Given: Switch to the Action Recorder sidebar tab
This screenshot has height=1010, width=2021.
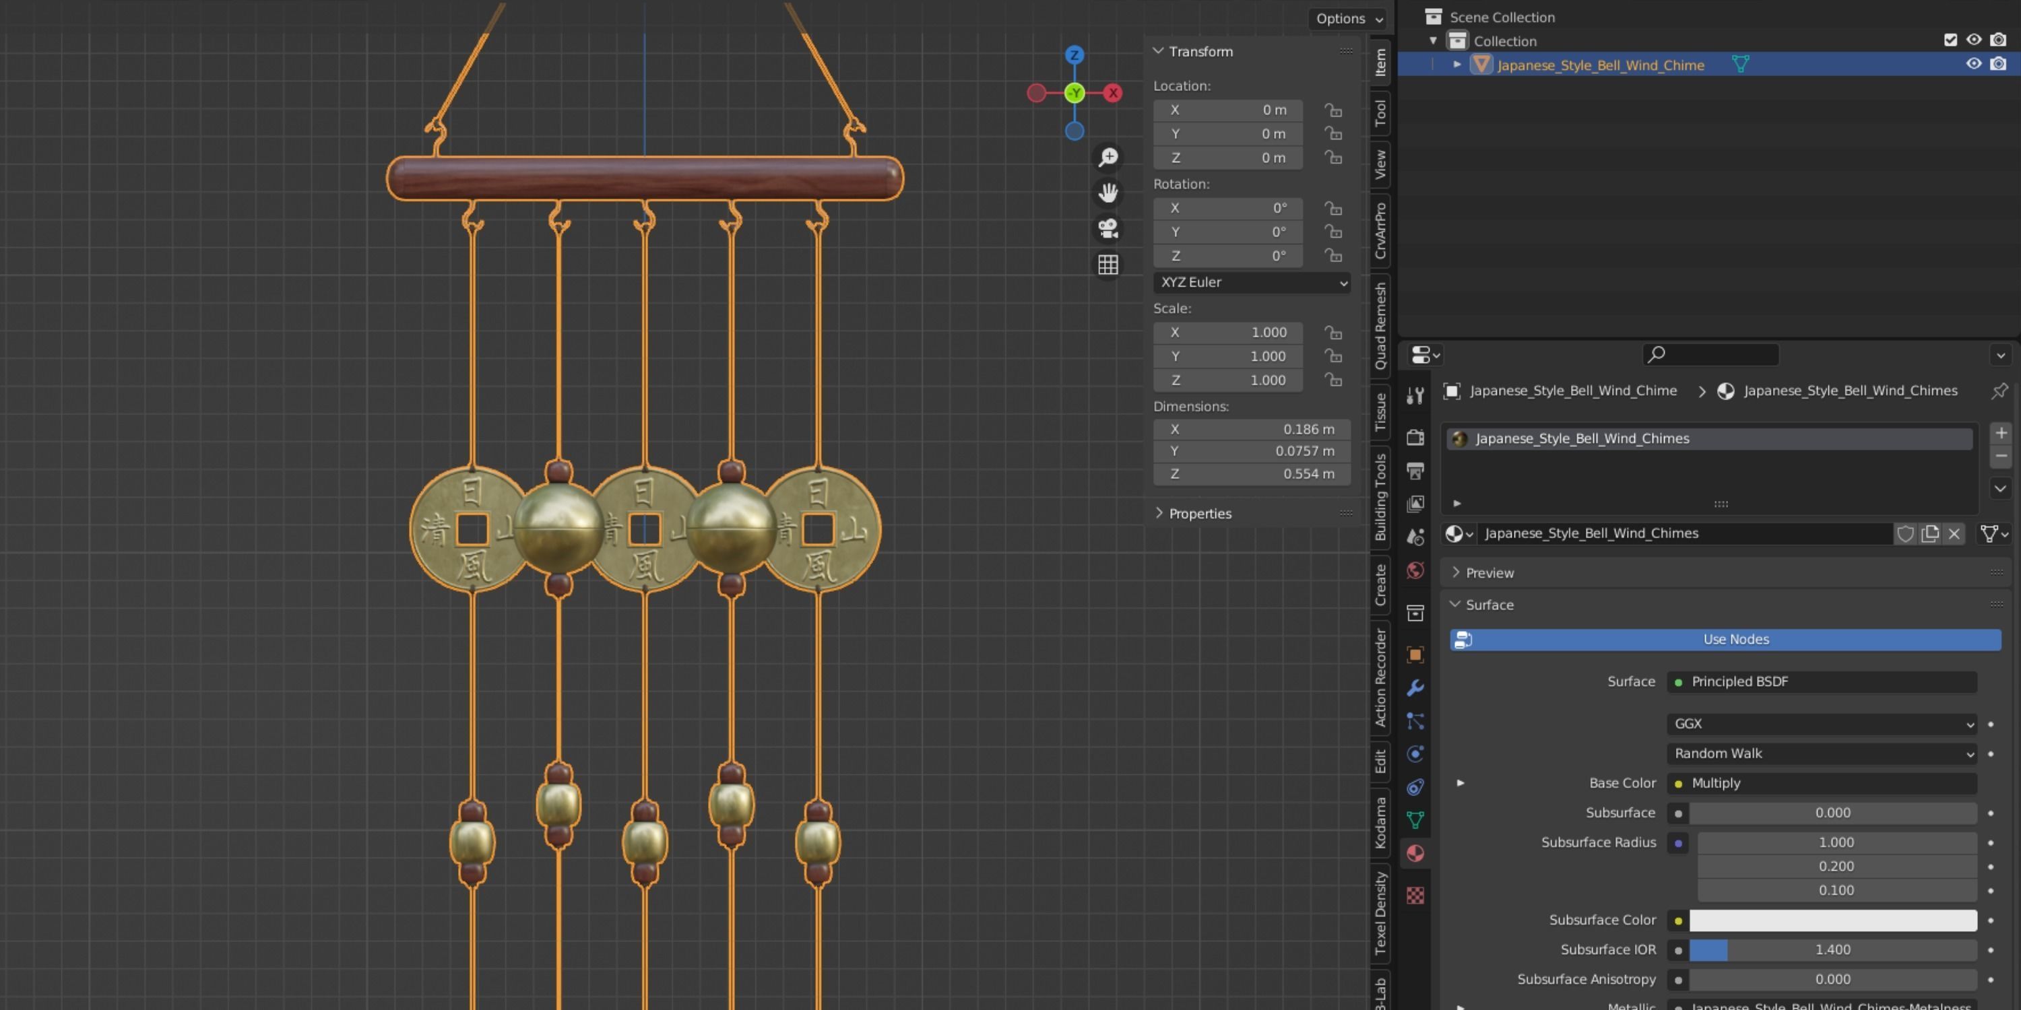Looking at the screenshot, I should (1381, 677).
